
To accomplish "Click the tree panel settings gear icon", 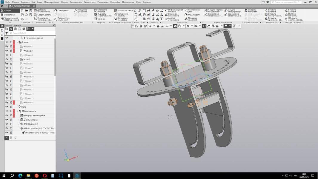I will click(x=54, y=25).
